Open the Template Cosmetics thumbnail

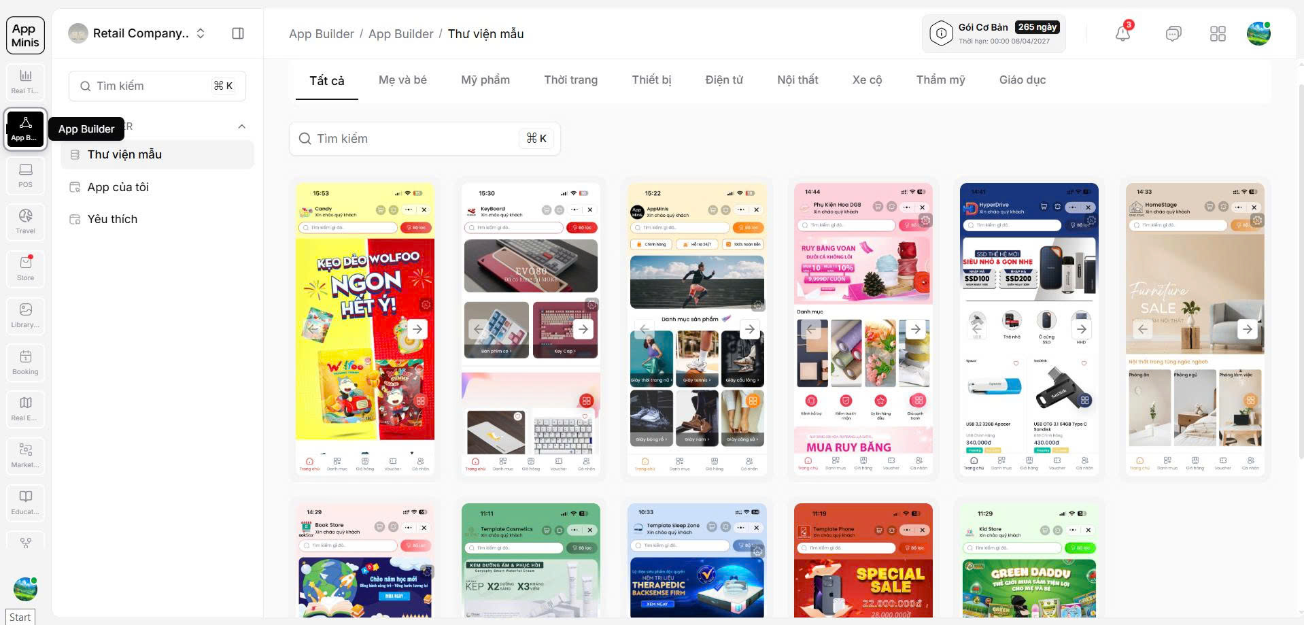tap(531, 560)
